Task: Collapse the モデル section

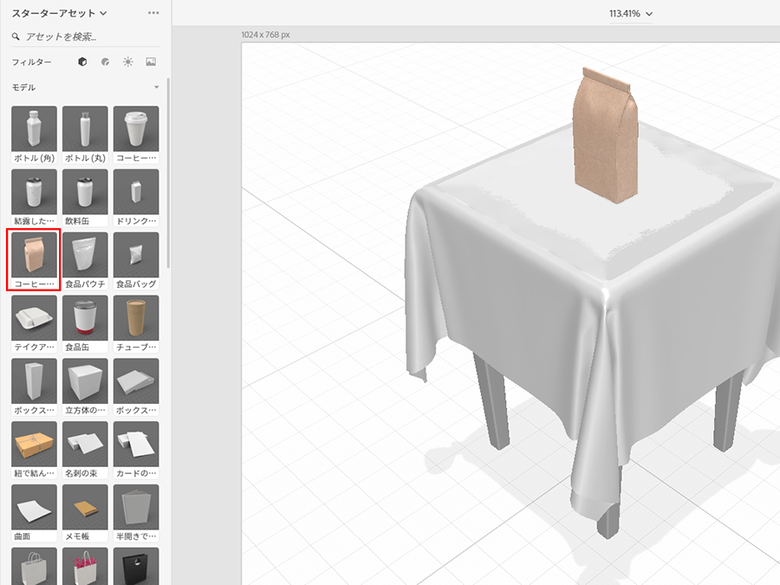Action: (x=156, y=88)
